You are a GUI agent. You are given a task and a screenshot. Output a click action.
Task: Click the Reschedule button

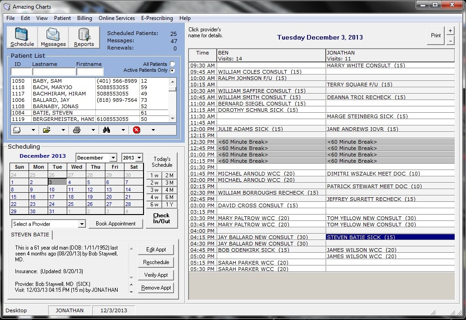[156, 262]
